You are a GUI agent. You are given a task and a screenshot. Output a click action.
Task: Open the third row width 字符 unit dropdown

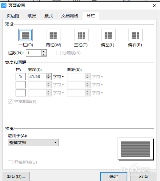click(x=58, y=93)
